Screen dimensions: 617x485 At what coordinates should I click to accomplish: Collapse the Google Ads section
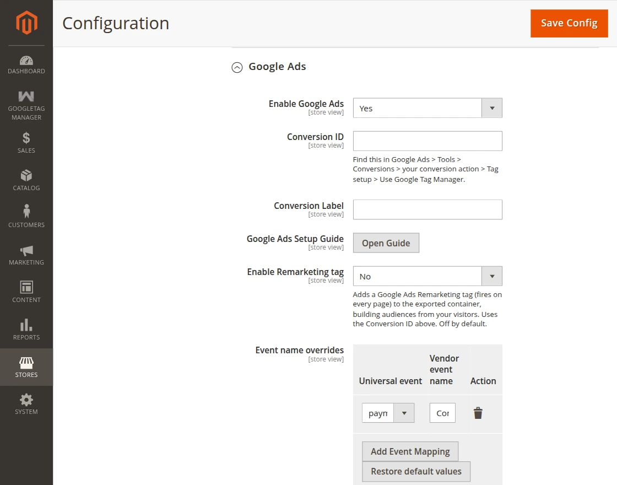point(237,67)
